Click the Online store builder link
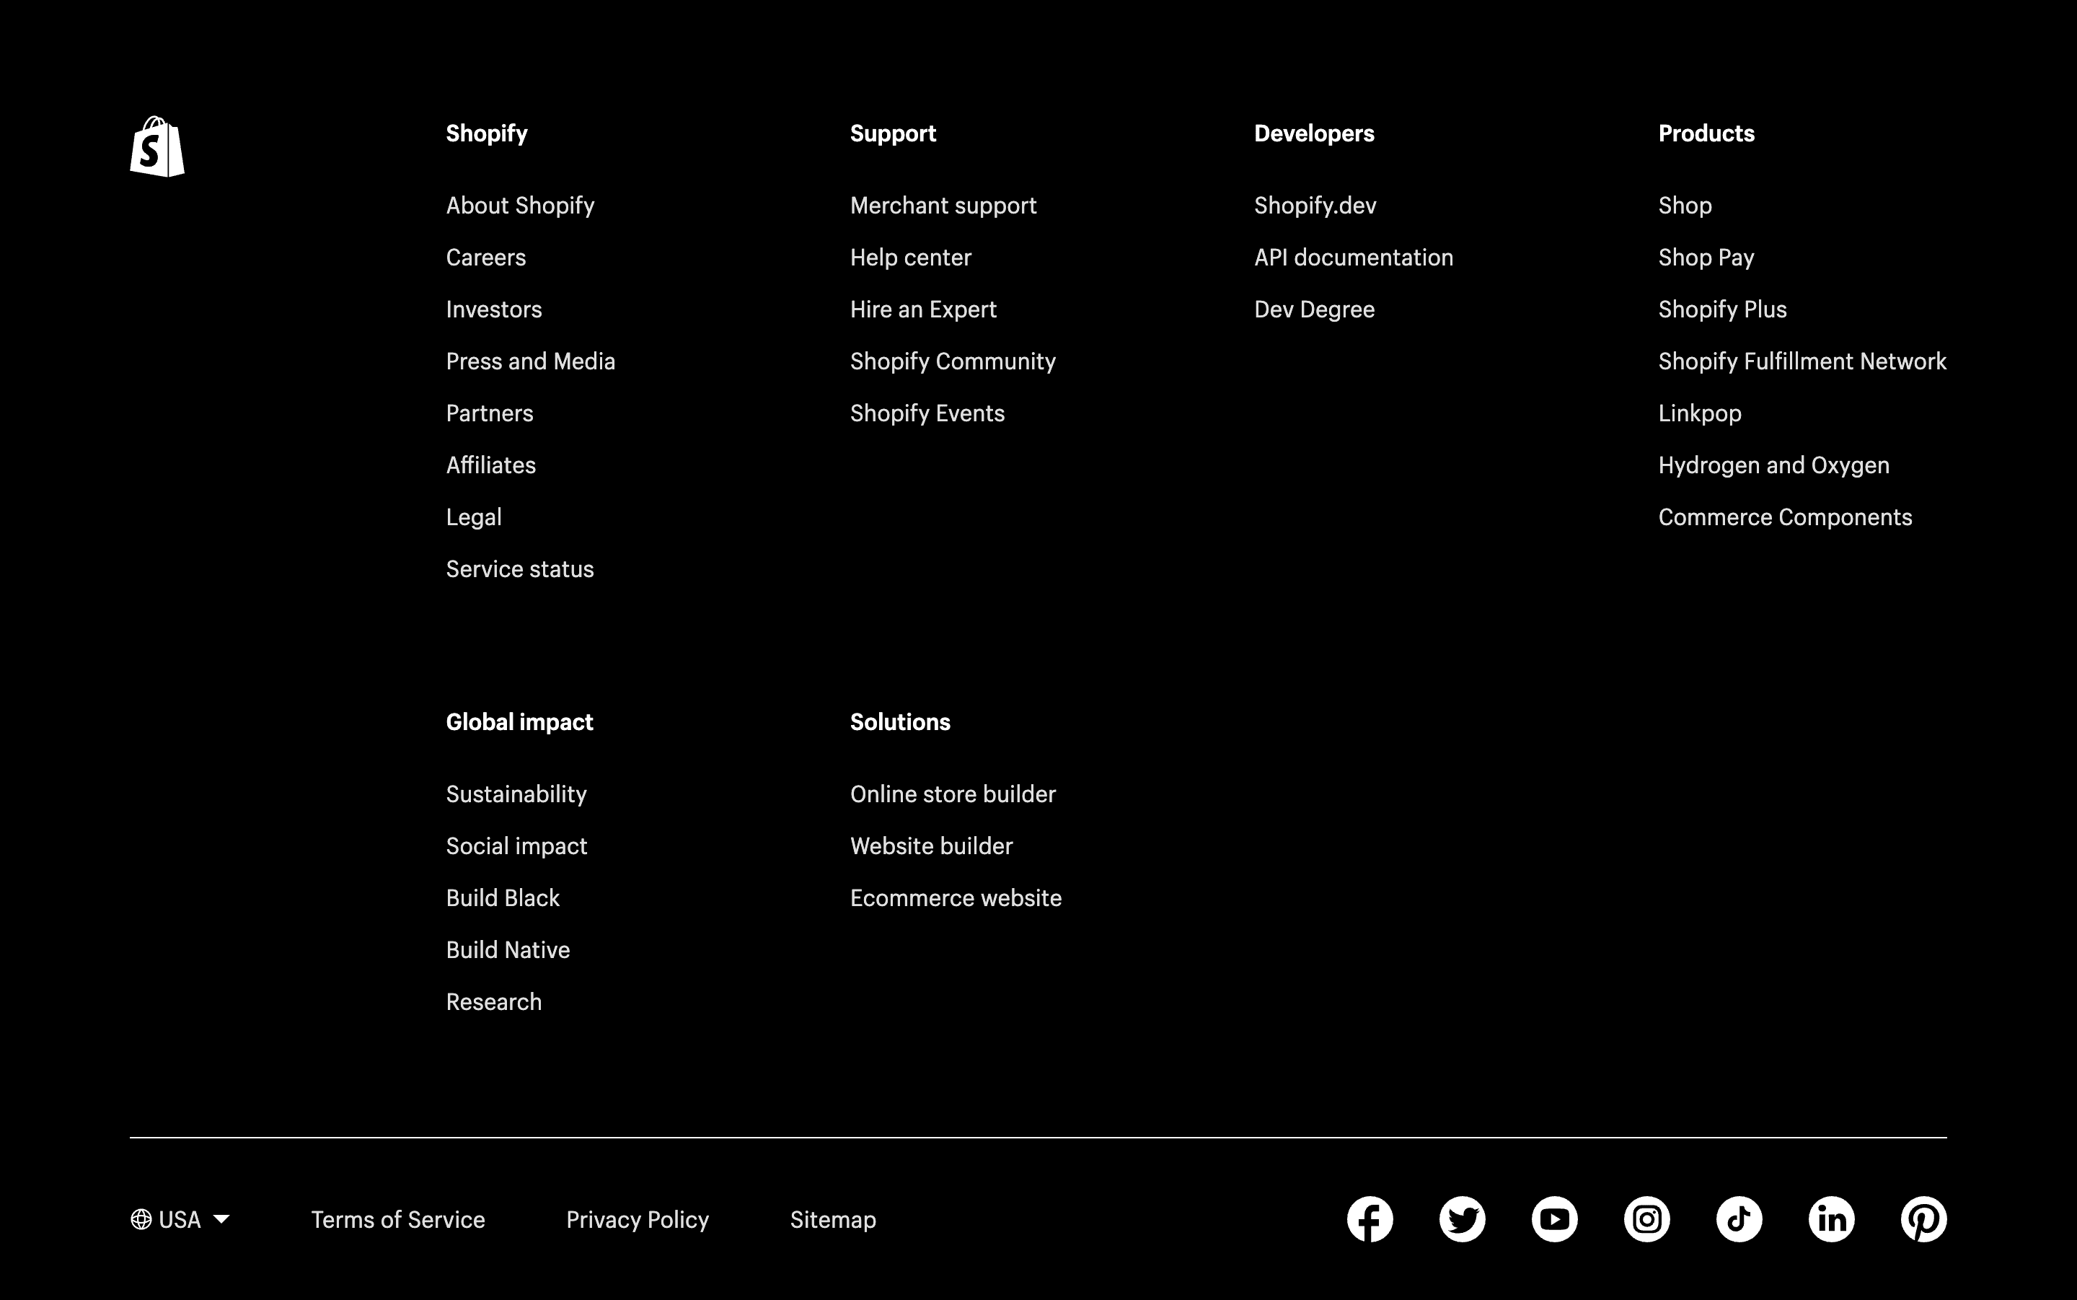The image size is (2077, 1300). coord(952,794)
